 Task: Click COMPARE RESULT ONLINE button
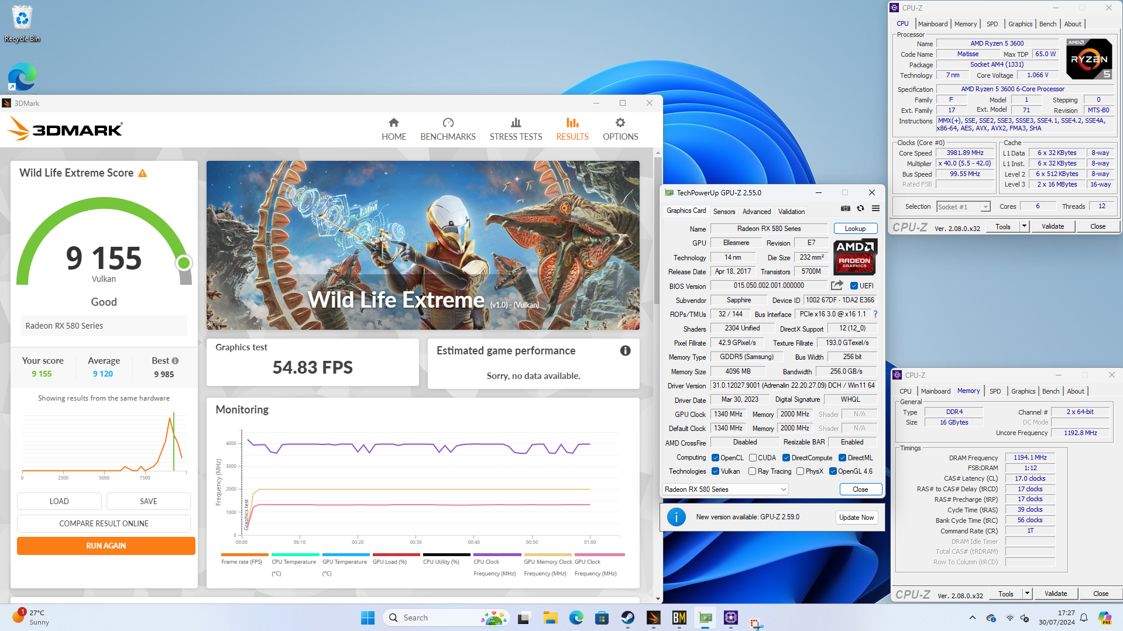(x=104, y=523)
